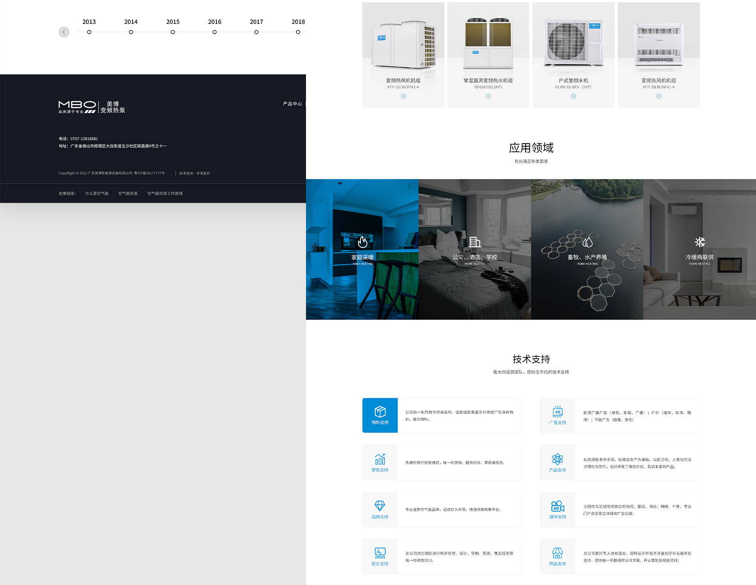Select the 2015 timeline marker
Viewport: 756px width, 585px height.
click(173, 32)
